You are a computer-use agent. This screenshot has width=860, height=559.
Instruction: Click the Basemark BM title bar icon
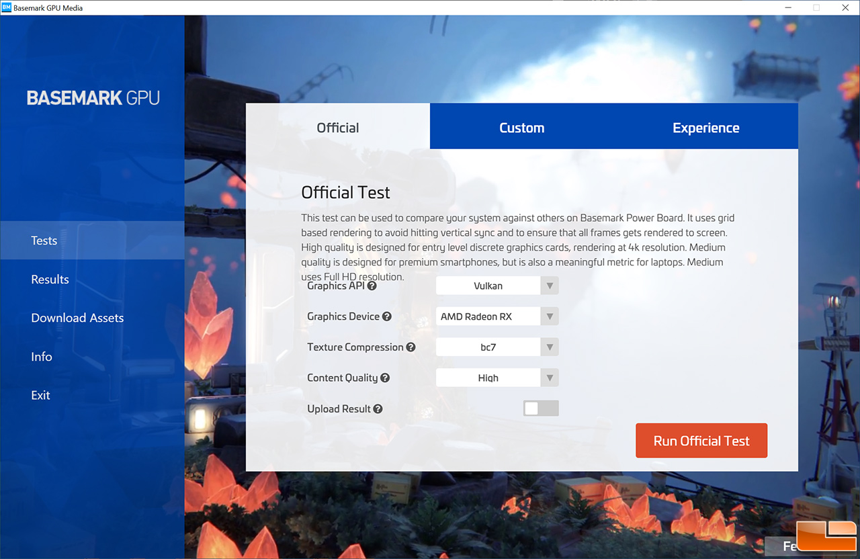point(6,7)
